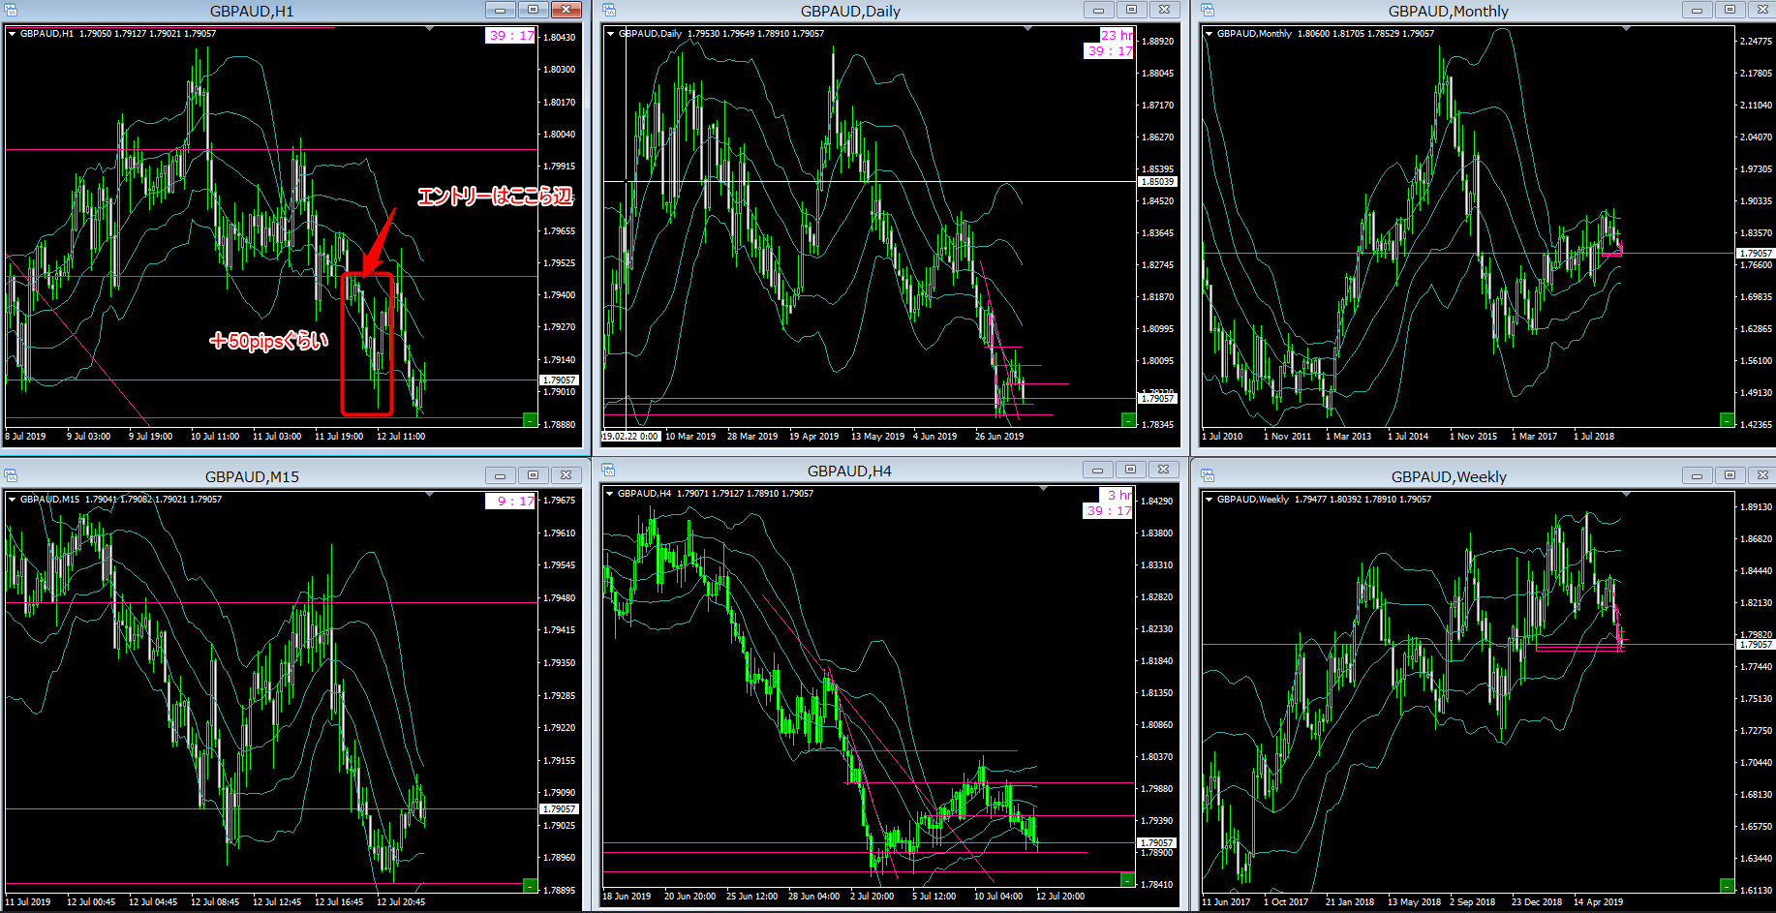Select the red rectangle on H1 chart

pyautogui.click(x=367, y=344)
